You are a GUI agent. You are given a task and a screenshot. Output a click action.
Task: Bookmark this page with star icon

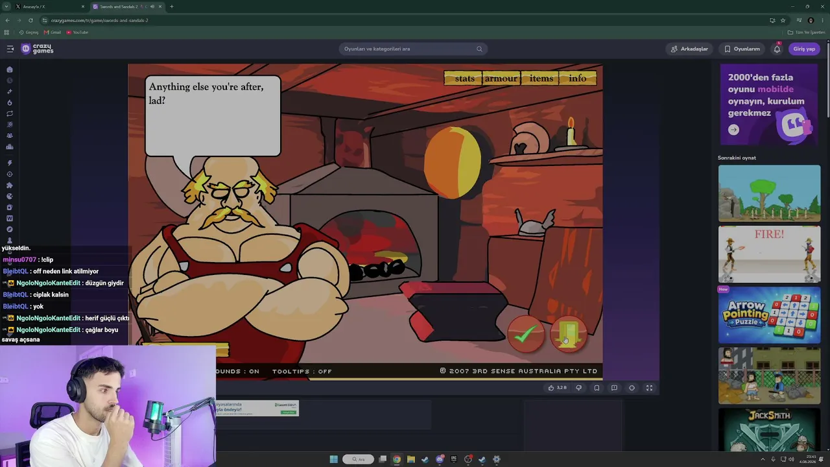[x=783, y=20]
